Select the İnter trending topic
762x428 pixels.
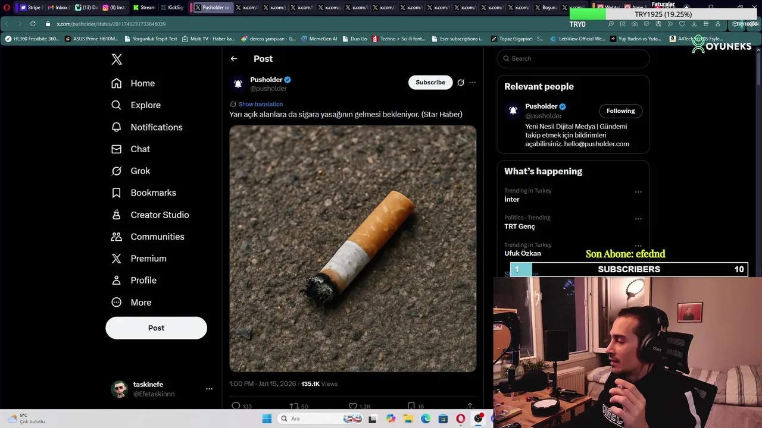(512, 200)
